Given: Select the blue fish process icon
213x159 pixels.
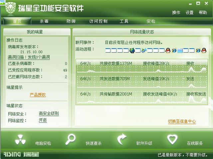Looking at the screenshot, I should click(144, 50).
